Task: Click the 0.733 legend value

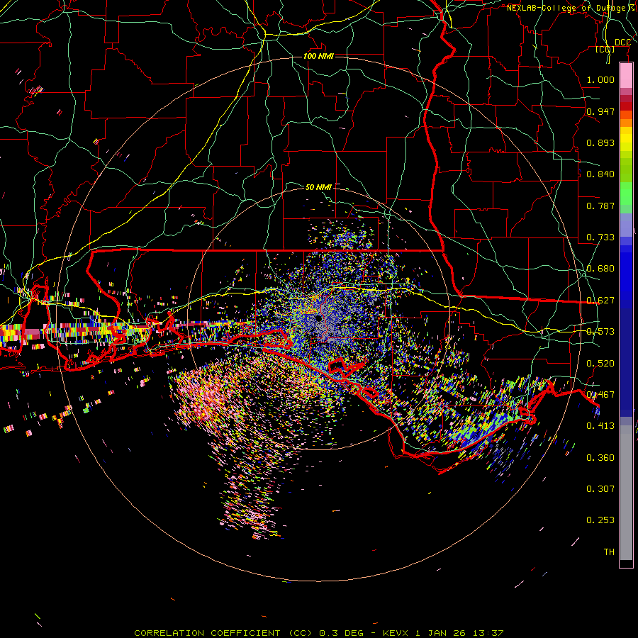Action: [x=600, y=237]
